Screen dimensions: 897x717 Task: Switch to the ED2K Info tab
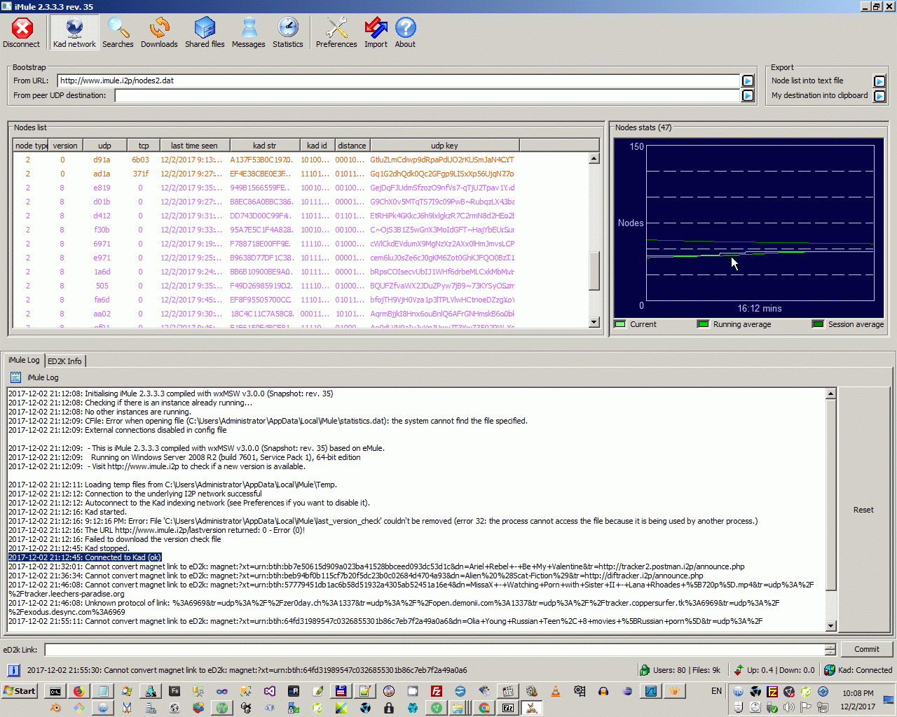click(65, 361)
